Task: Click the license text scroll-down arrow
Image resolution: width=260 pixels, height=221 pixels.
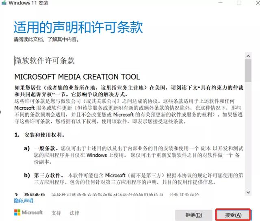Action: pos(248,192)
